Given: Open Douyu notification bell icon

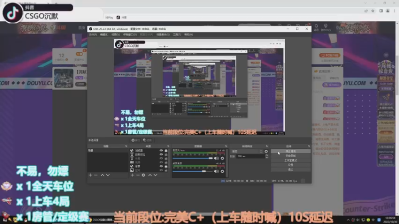Looking at the screenshot, I should tap(316, 26).
